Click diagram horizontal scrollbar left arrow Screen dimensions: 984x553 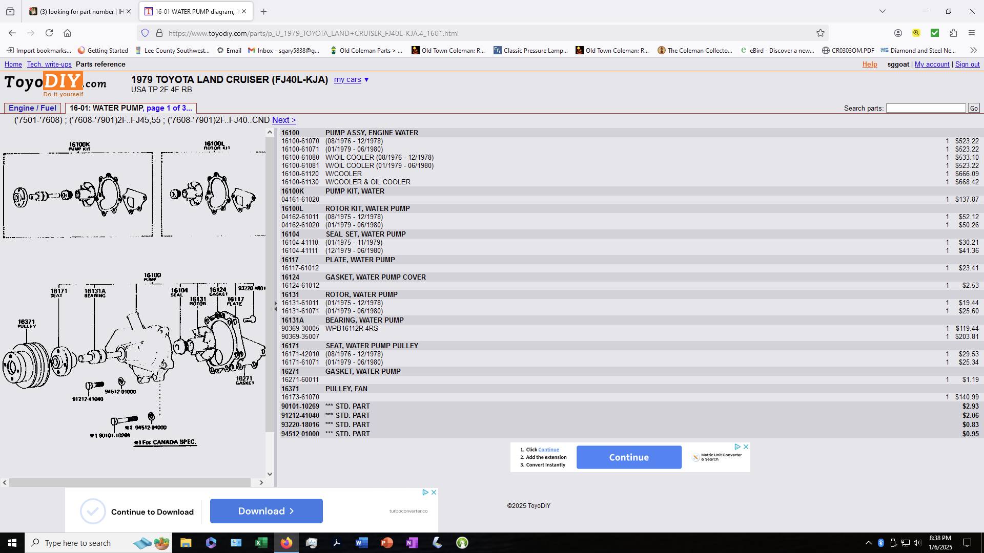click(5, 482)
